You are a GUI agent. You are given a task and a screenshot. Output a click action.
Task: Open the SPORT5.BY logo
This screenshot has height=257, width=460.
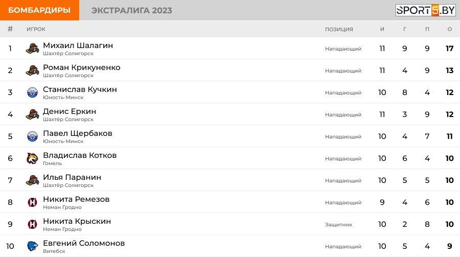[425, 10]
